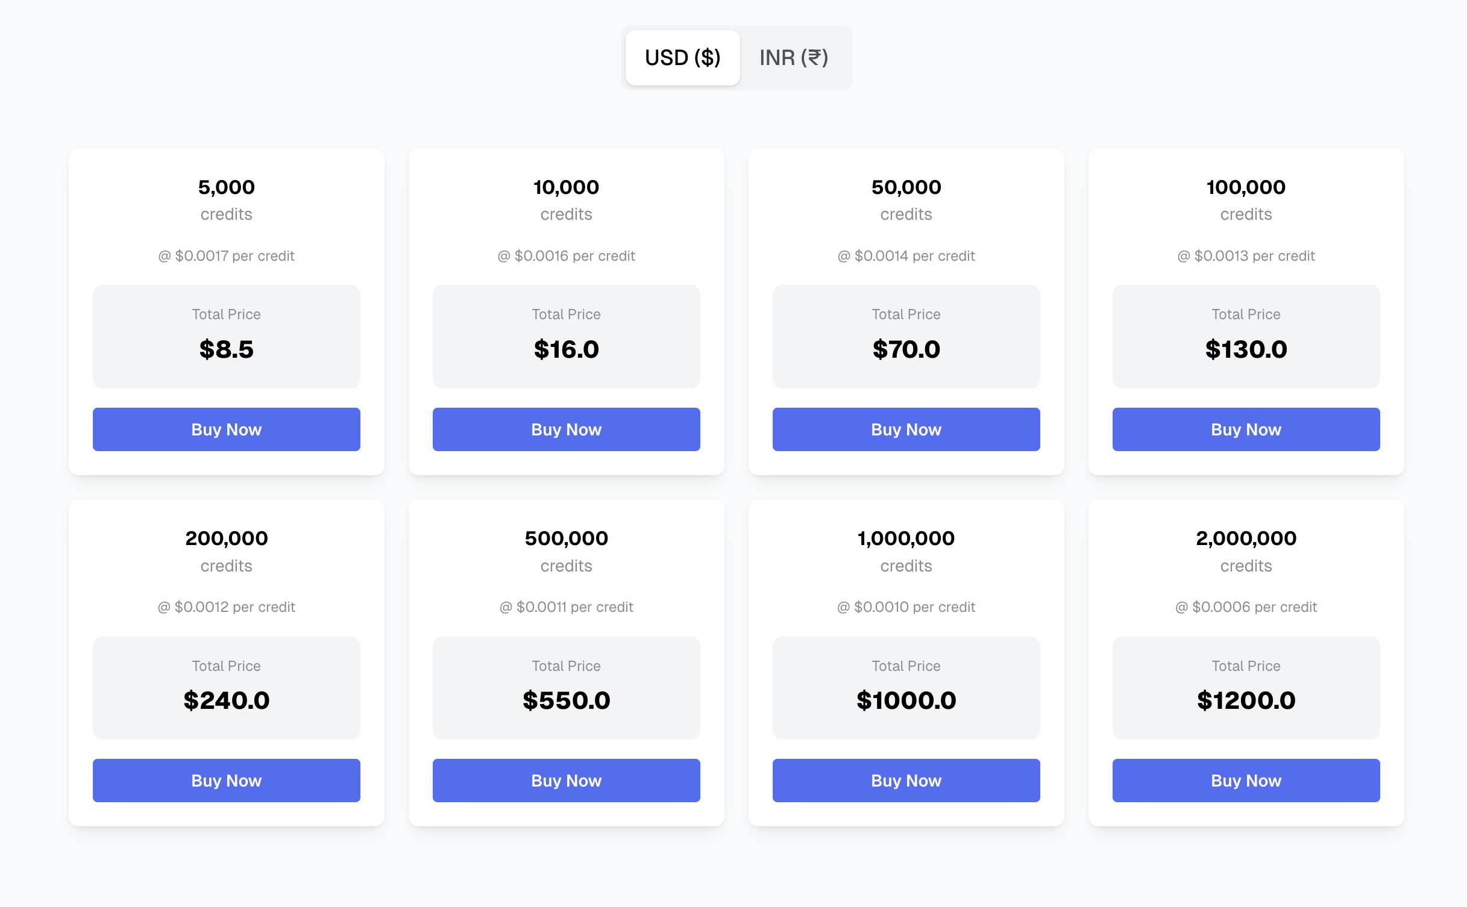Click the $550.0 total price box

pyautogui.click(x=566, y=688)
